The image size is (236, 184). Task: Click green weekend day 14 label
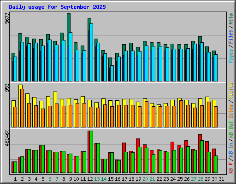[104, 179]
